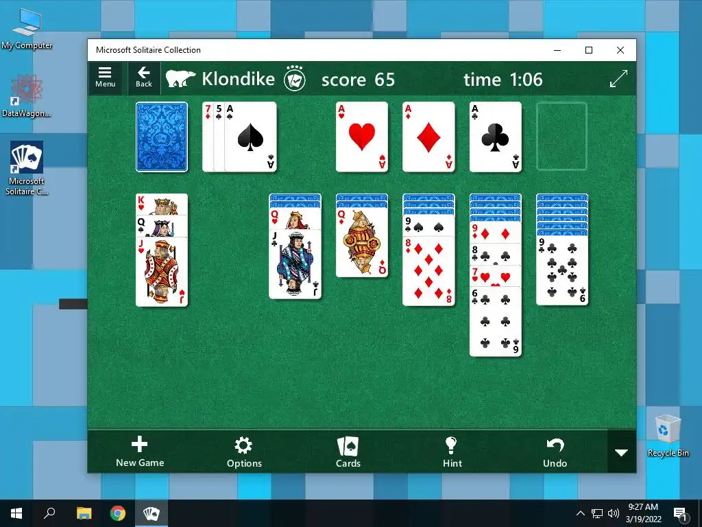Open the Recycle Bin
702x527 pixels.
pos(668,436)
